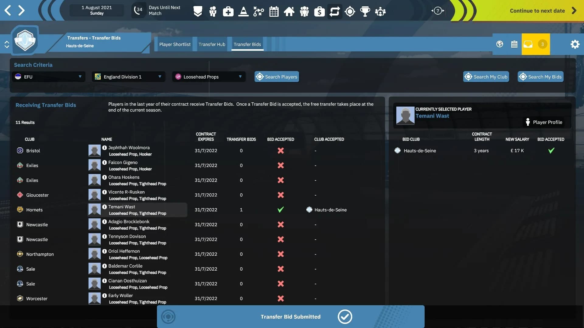Click the home stadium icon
Screen dimensions: 584x328
(x=289, y=12)
